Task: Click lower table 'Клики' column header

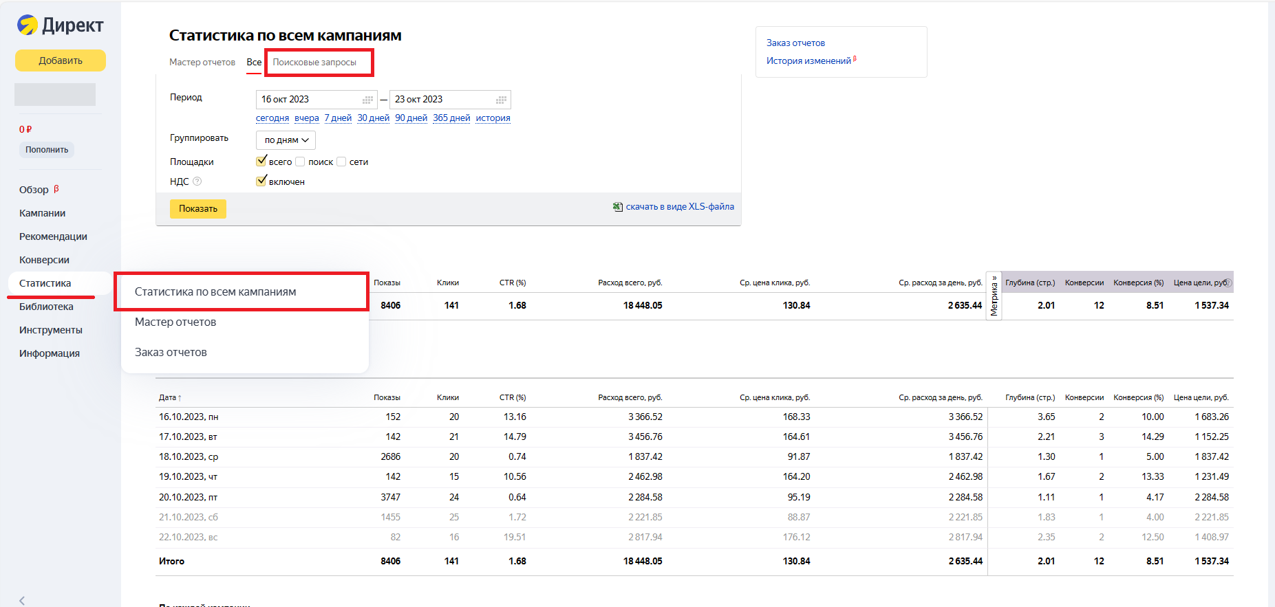Action: coord(448,397)
